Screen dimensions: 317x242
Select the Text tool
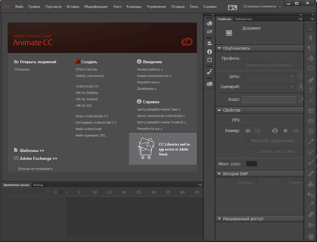(311, 90)
